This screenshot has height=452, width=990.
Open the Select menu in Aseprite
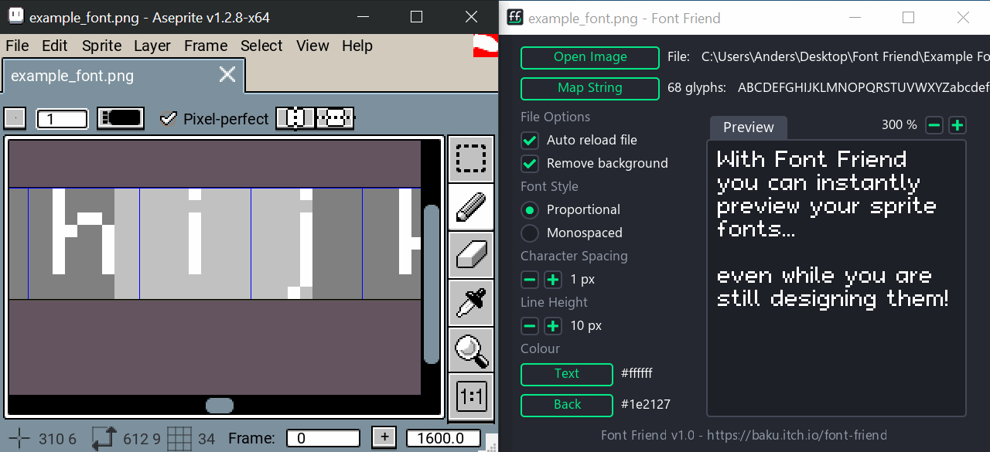click(x=261, y=46)
